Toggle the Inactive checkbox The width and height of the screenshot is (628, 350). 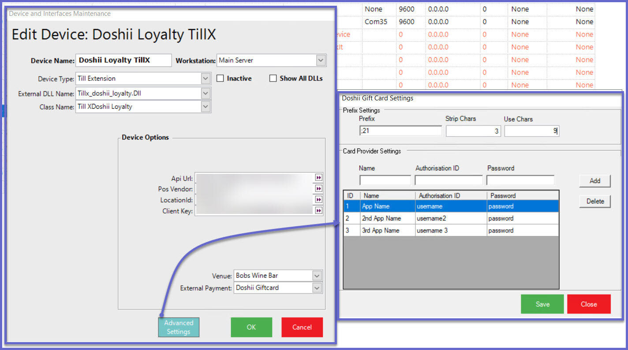(x=221, y=78)
